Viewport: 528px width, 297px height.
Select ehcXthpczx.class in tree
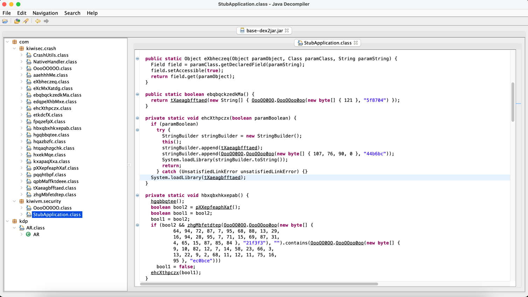[52, 108]
